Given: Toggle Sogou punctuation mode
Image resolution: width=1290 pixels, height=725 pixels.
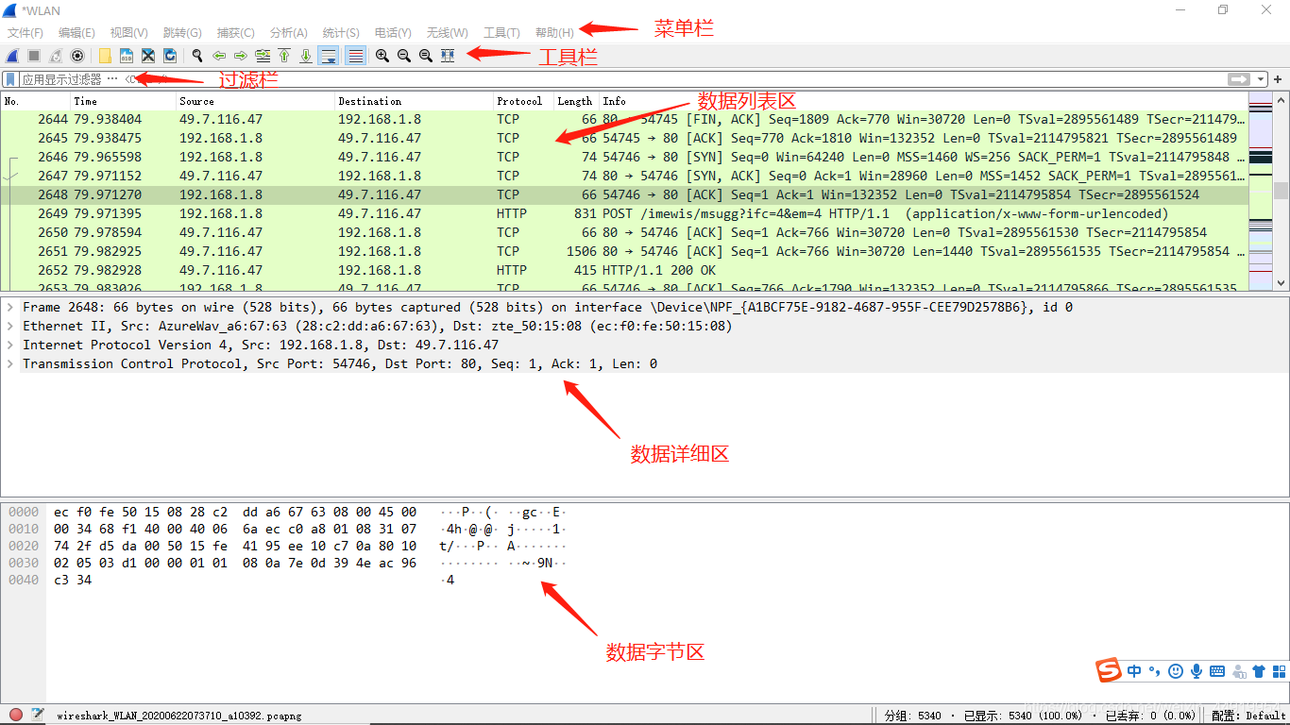Looking at the screenshot, I should point(1155,673).
